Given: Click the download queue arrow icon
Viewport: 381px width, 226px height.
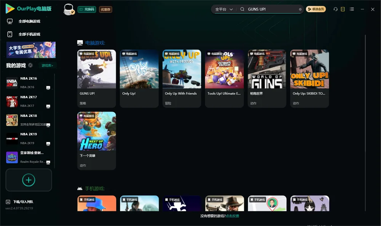Looking at the screenshot, I should pyautogui.click(x=8, y=202).
